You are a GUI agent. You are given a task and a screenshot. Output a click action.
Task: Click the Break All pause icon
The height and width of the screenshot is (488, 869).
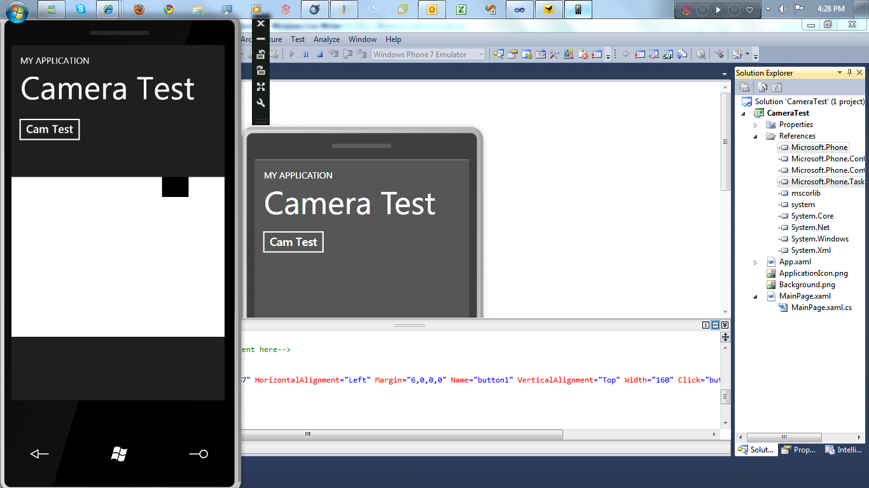point(306,55)
